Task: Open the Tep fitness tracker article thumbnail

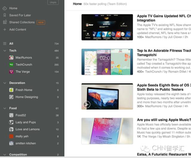Action: point(107,62)
